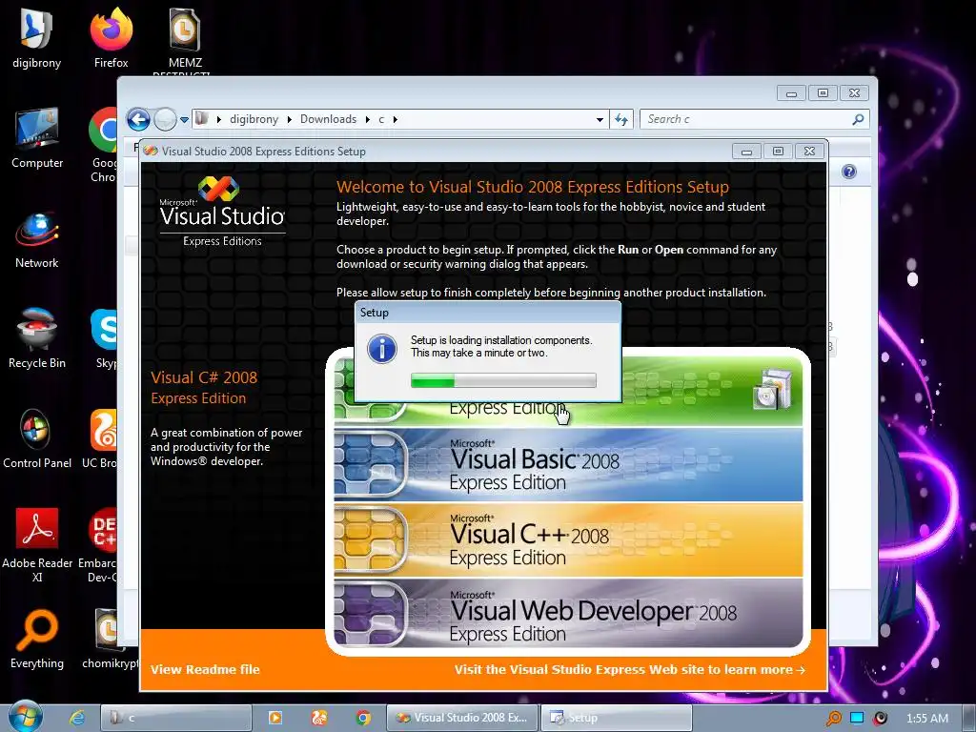Expand the arrow before the digibrony breadcrumb

[x=219, y=119]
